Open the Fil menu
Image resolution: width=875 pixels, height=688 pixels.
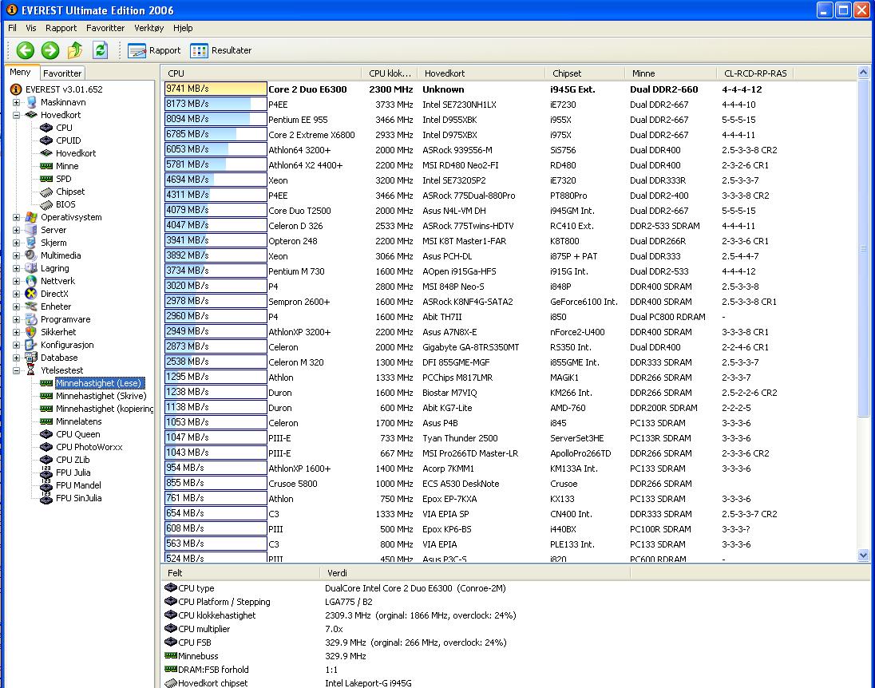click(12, 28)
